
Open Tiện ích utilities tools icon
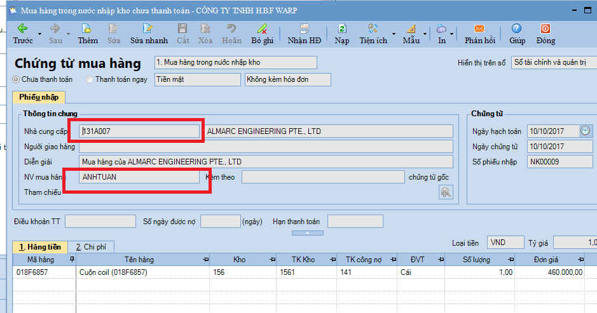373,29
